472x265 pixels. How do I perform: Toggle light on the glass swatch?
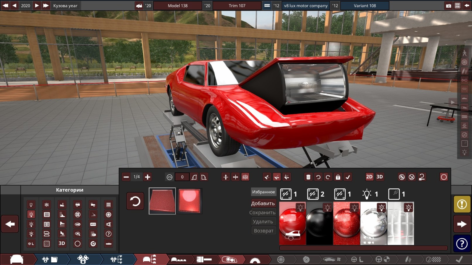click(x=409, y=208)
